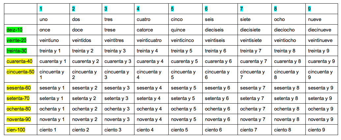The width and height of the screenshot is (341, 140).
Task: Select the cyan column header 5
Action: [172, 9]
